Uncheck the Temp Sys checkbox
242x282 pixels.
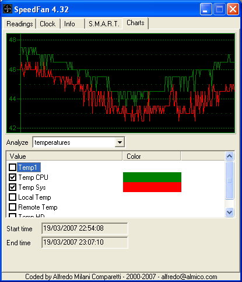(13, 187)
